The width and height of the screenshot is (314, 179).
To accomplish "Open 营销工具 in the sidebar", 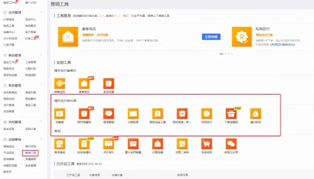I will point(30,153).
